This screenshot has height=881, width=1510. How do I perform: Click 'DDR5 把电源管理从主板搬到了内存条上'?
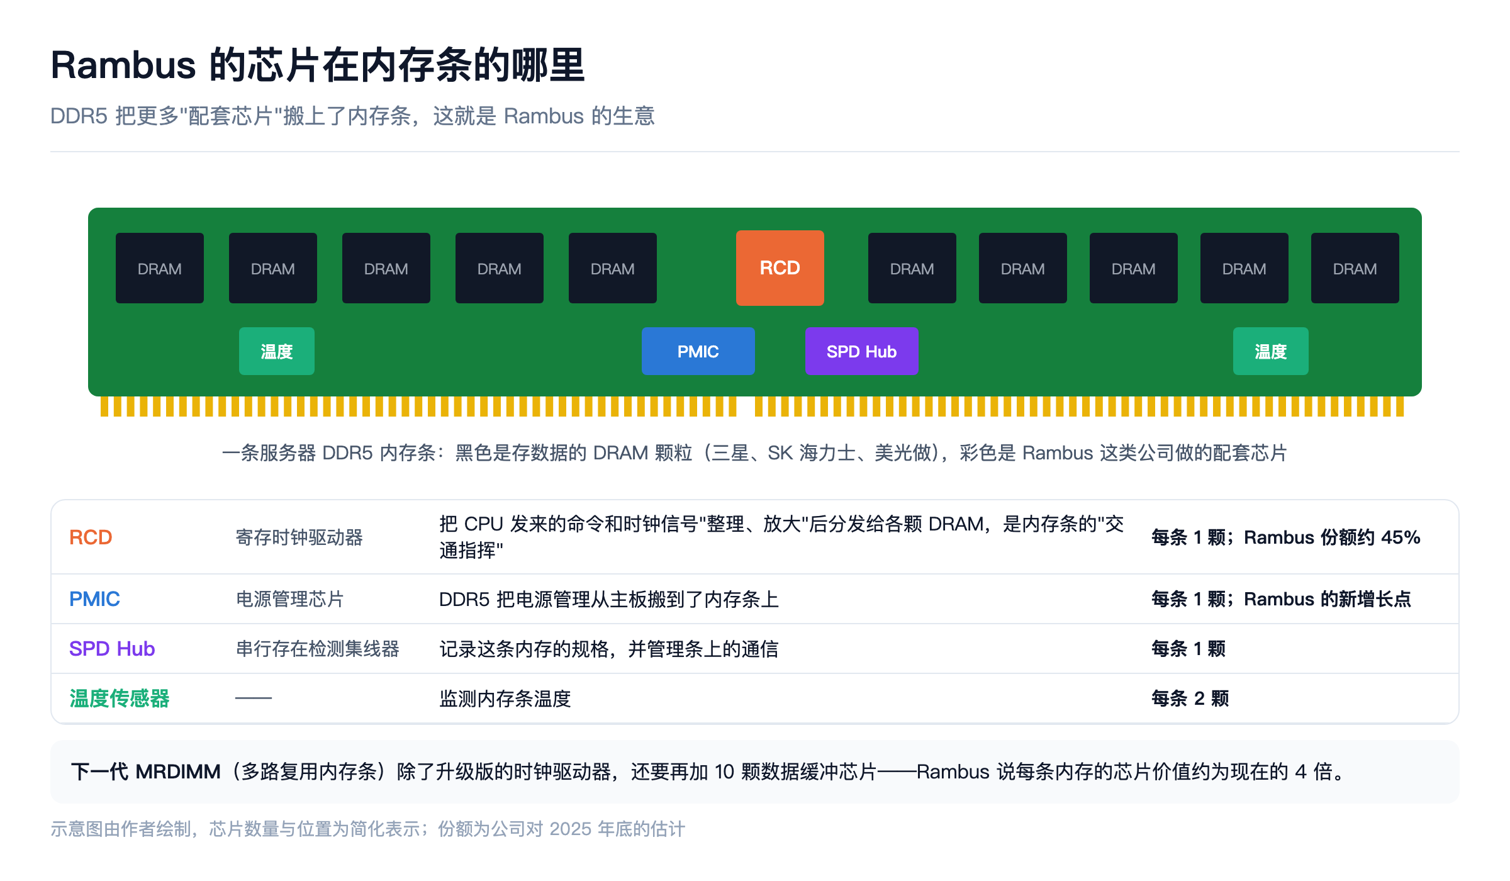click(609, 599)
